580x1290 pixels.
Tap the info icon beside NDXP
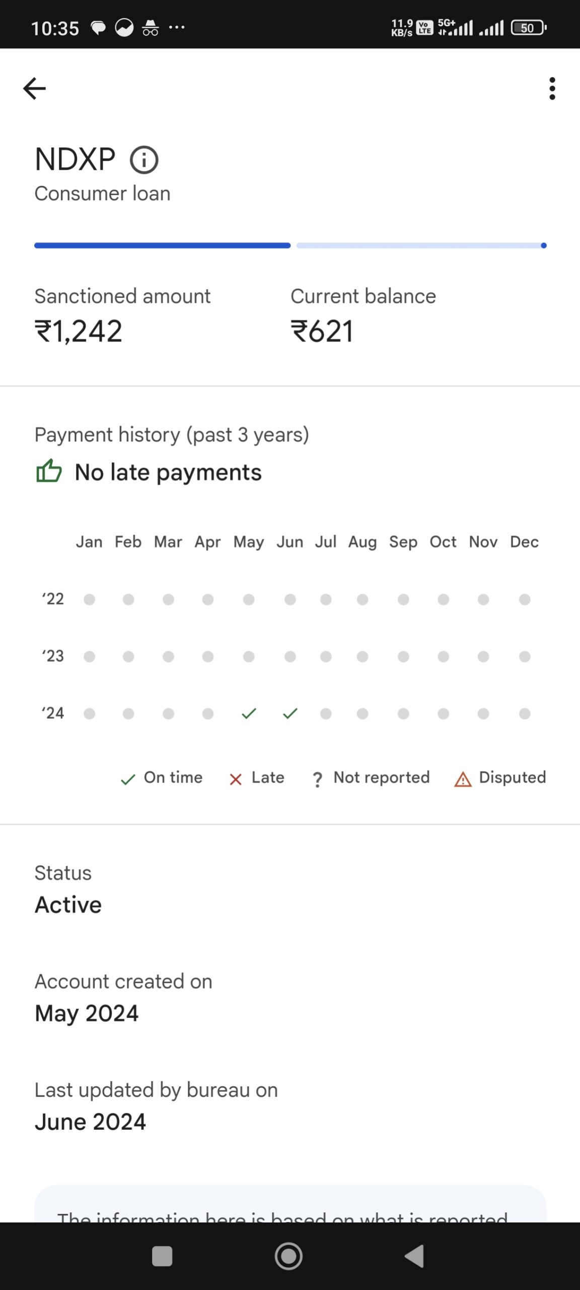[x=144, y=160]
